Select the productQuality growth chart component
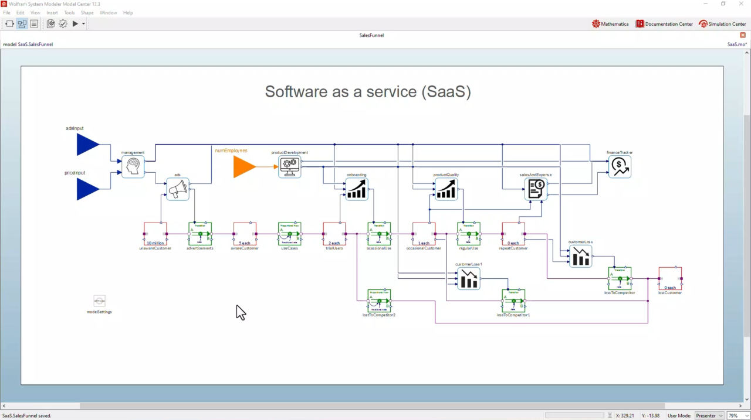Screen dimensions: 751x420 click(446, 189)
